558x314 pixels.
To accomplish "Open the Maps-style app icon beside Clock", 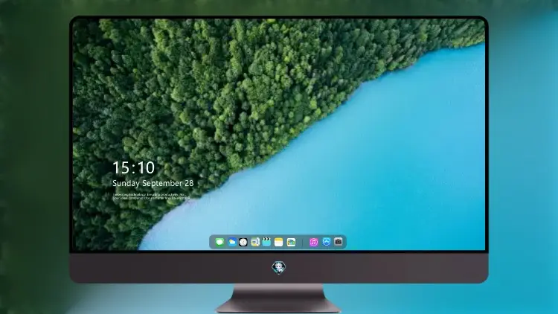I will [x=254, y=242].
